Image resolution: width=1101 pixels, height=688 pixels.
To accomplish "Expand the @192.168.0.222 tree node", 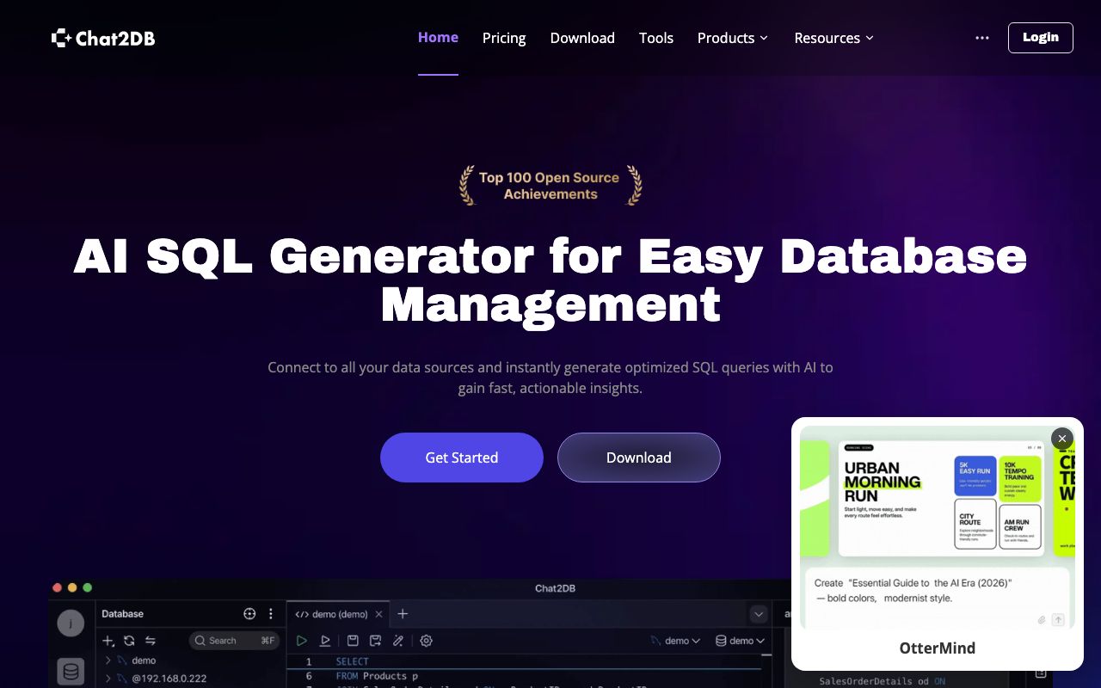I will click(108, 679).
